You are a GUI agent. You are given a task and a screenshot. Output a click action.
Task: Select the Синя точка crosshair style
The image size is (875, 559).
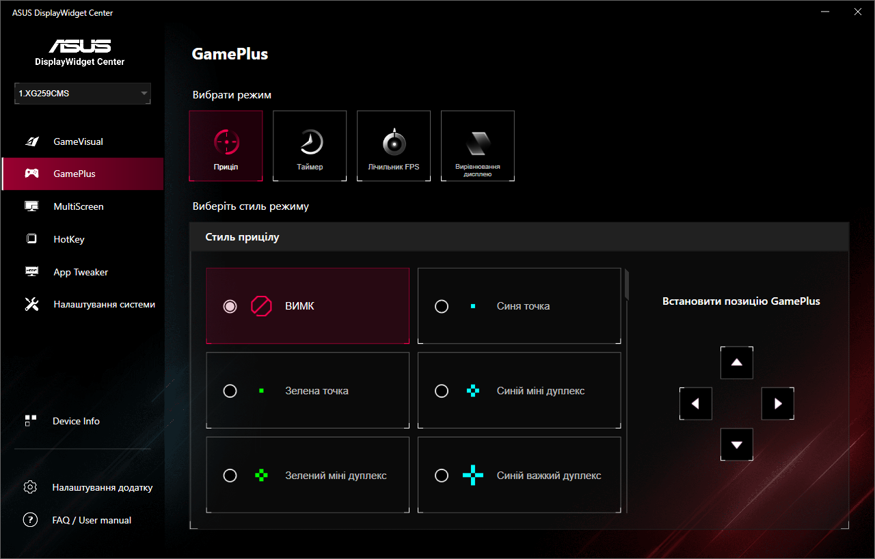click(x=519, y=305)
